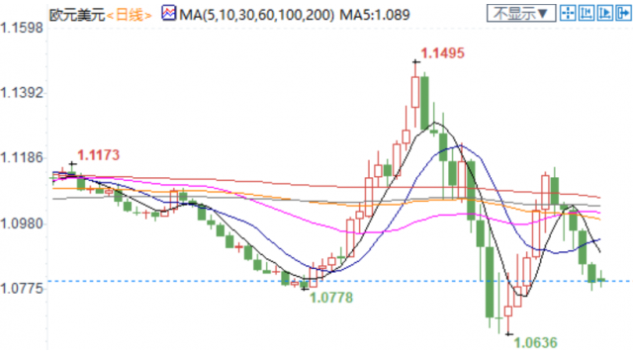Click the export arrow icon at far right
Screen dimensions: 633x356
(623, 13)
